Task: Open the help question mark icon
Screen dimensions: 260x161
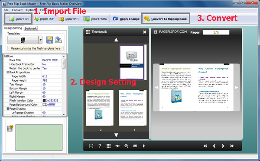Action: [x=100, y=146]
